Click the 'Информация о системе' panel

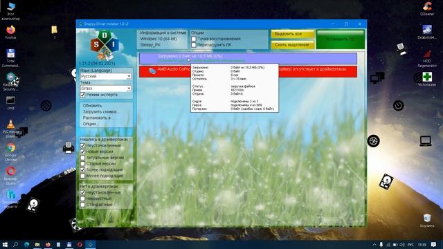(163, 39)
